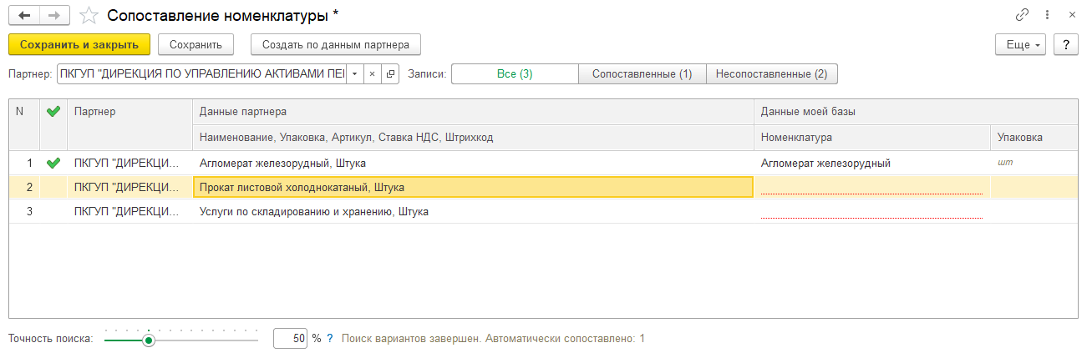Click the search accuracy slider handle
The image size is (1092, 358).
(149, 340)
